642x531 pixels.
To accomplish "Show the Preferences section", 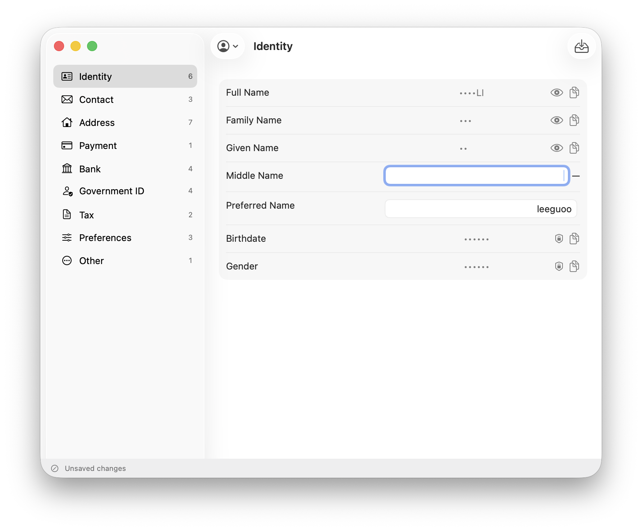I will [125, 237].
